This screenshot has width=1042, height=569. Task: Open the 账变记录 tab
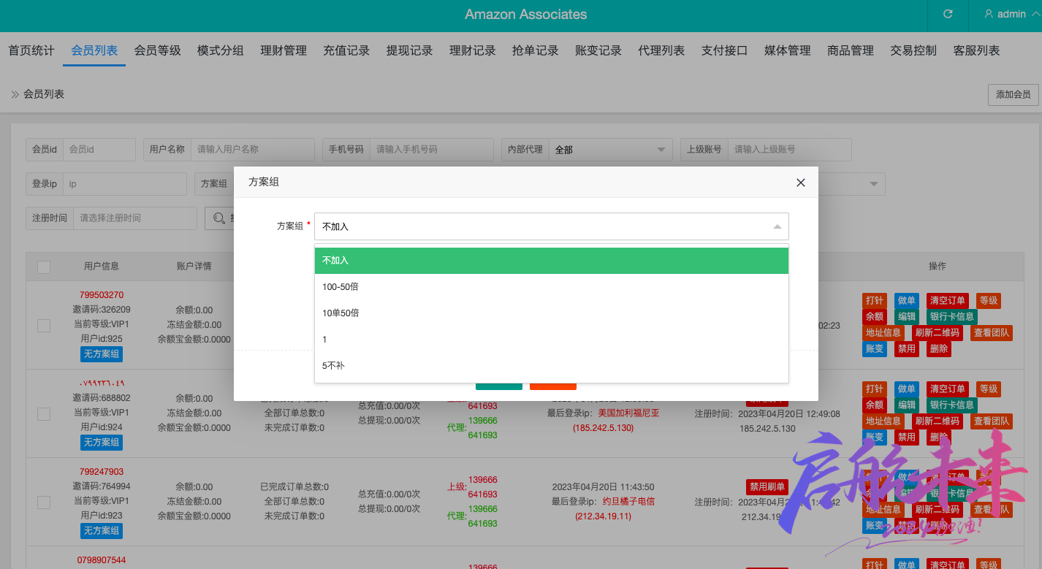click(x=598, y=50)
